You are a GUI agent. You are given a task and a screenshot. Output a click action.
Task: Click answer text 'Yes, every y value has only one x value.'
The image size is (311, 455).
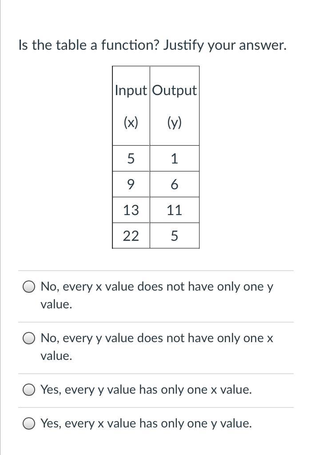tap(146, 390)
